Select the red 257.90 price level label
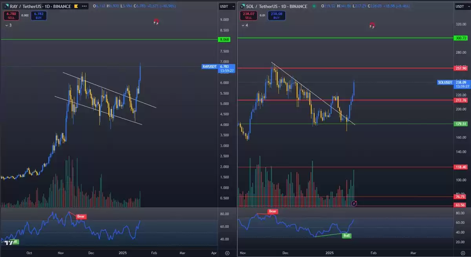The image size is (471, 257). [x=461, y=68]
